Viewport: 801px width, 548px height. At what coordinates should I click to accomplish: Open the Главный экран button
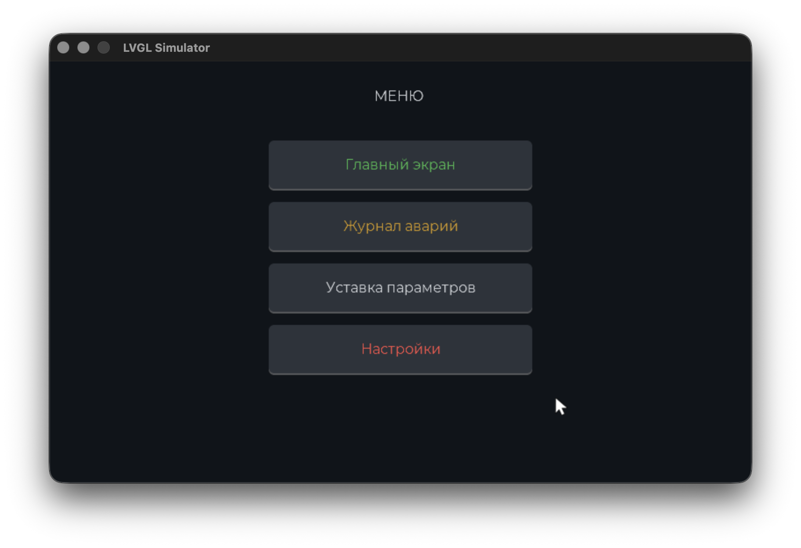tap(400, 165)
